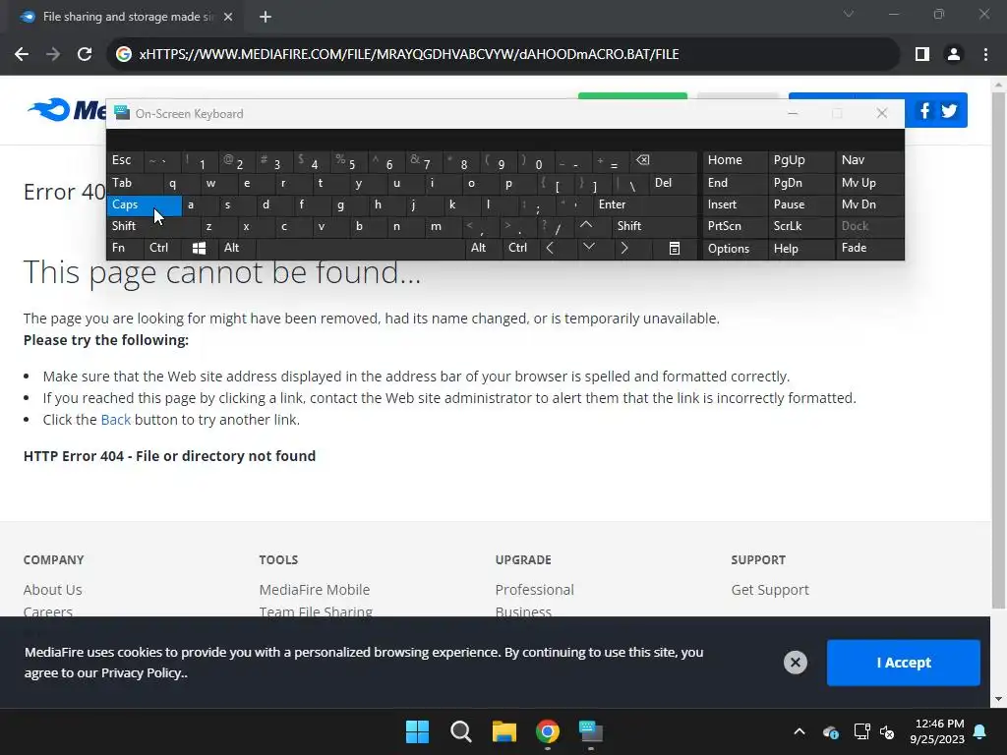Click the Help key on keyboard
The height and width of the screenshot is (755, 1007).
click(x=801, y=249)
